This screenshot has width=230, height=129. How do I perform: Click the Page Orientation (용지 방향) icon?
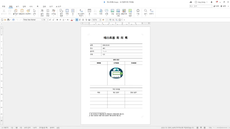(x=61, y=11)
